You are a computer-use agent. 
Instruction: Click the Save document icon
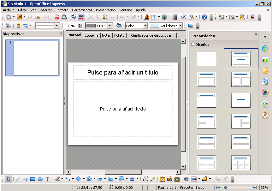(30, 17)
